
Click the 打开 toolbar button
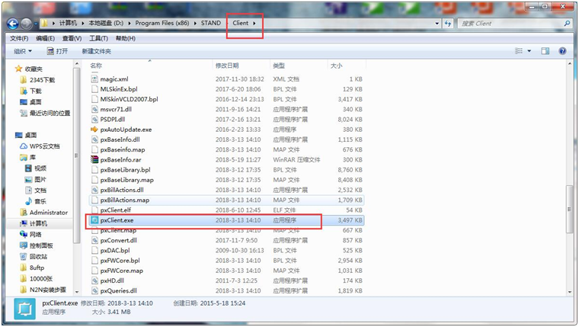click(x=57, y=51)
